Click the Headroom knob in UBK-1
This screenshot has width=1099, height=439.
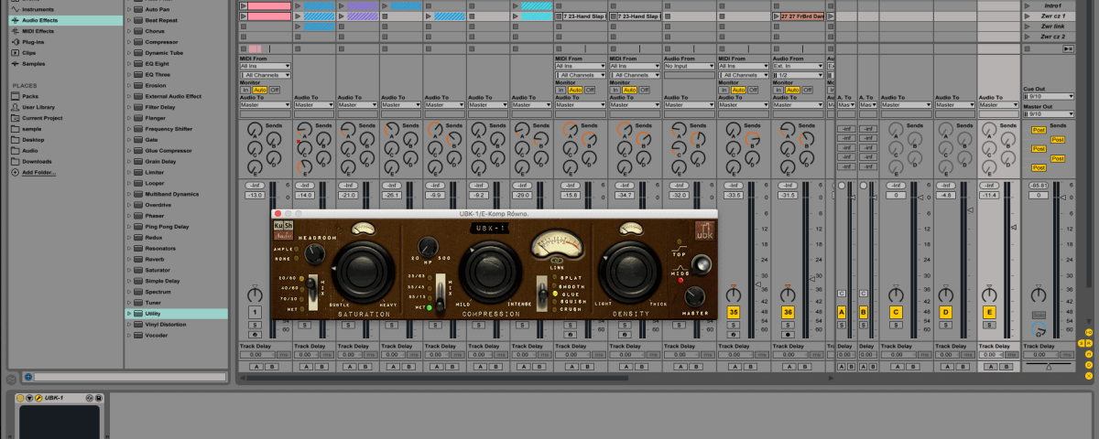(x=316, y=252)
